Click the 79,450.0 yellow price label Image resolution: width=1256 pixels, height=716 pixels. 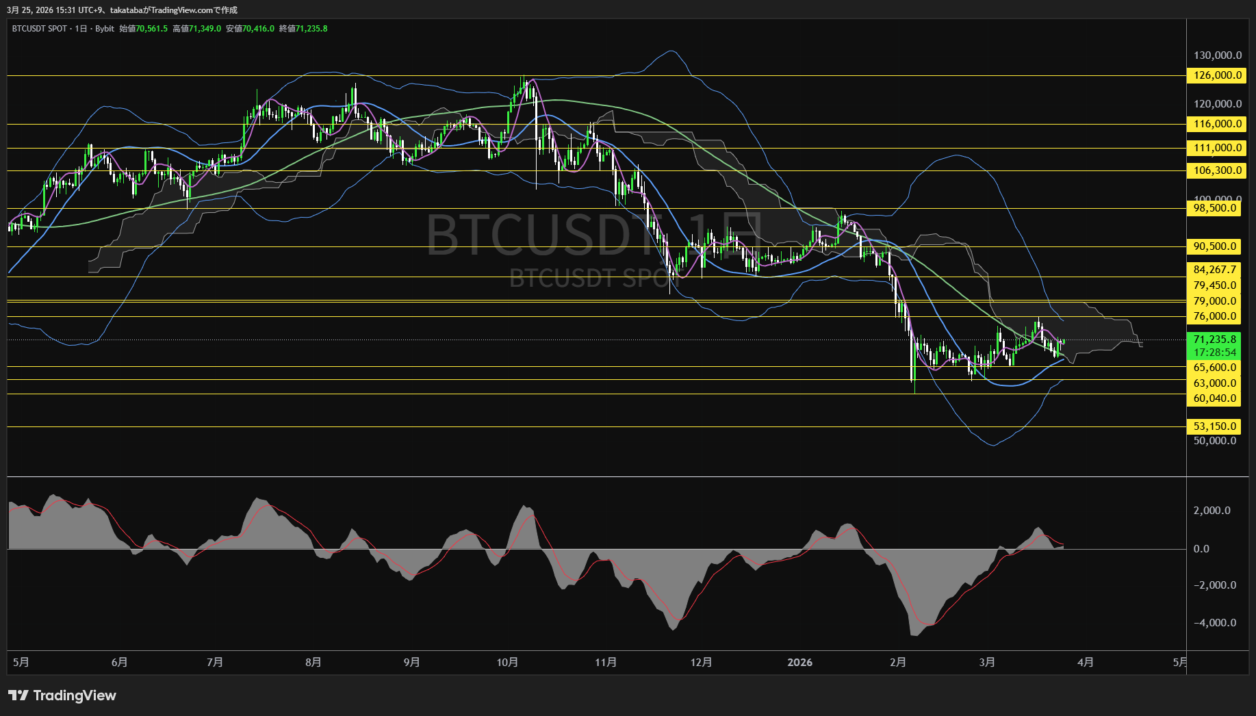pos(1214,285)
